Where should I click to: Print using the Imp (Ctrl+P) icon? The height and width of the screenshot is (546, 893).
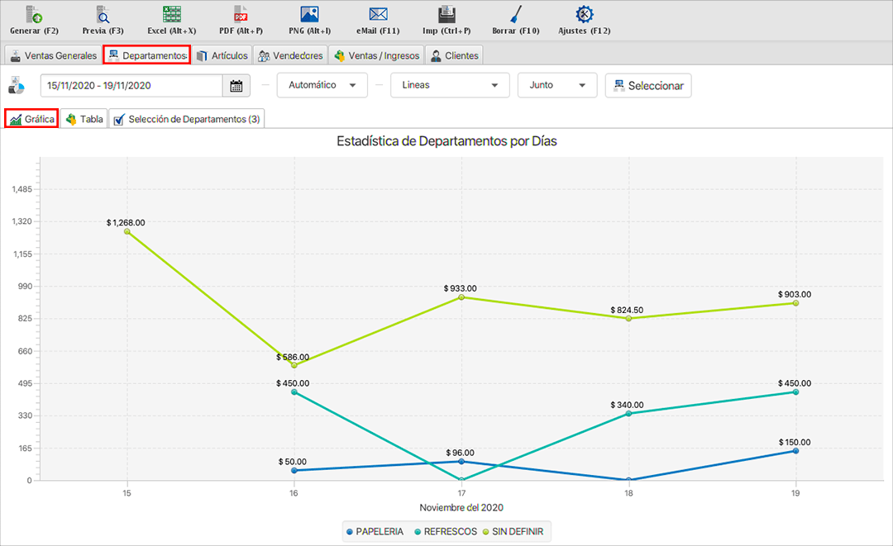446,15
